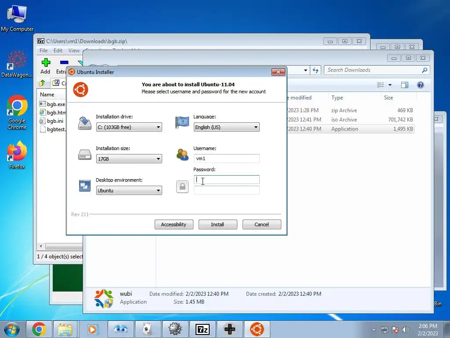This screenshot has height=338, width=450.
Task: Open the Language dropdown showing English (US)
Action: [226, 127]
